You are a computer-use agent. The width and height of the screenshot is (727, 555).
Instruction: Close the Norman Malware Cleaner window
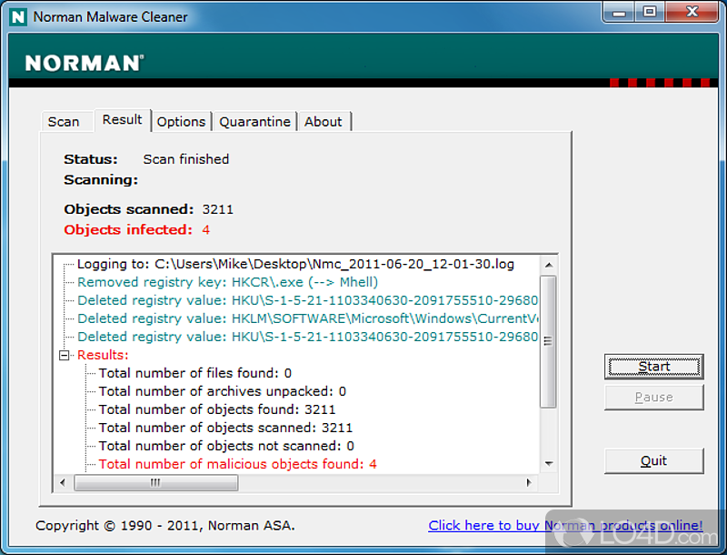tap(692, 13)
